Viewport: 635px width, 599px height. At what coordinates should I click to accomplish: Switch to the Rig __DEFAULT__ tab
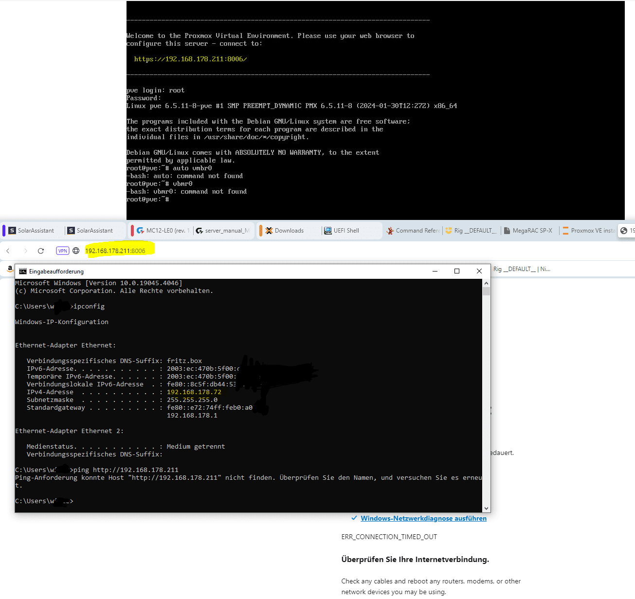(x=472, y=231)
